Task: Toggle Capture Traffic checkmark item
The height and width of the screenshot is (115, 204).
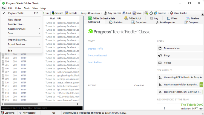Action: pos(22,13)
